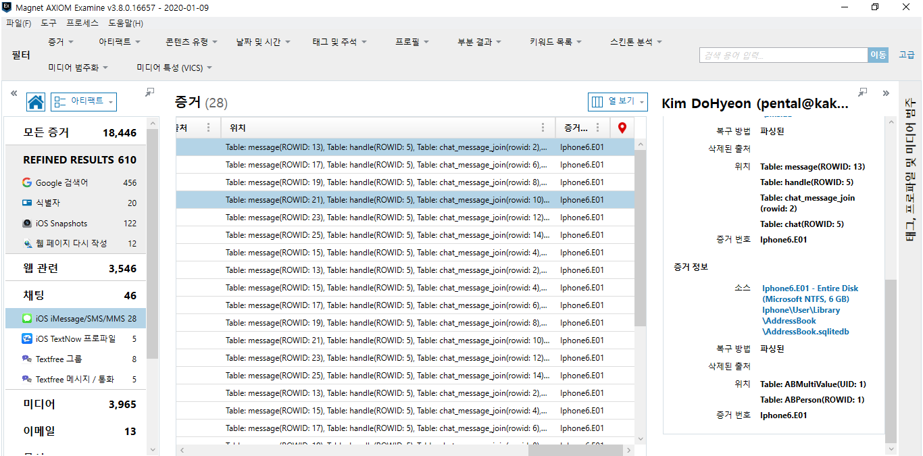Click the evidence table horizontal scrollbar
This screenshot has width=923, height=456.
[x=576, y=450]
